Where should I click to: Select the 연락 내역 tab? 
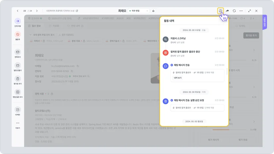(75, 26)
